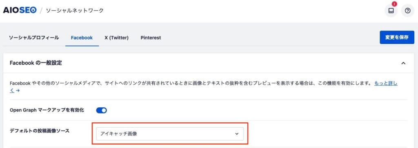Click the デフォルトの投稿画像ソース label
This screenshot has height=148, width=418.
[x=40, y=131]
